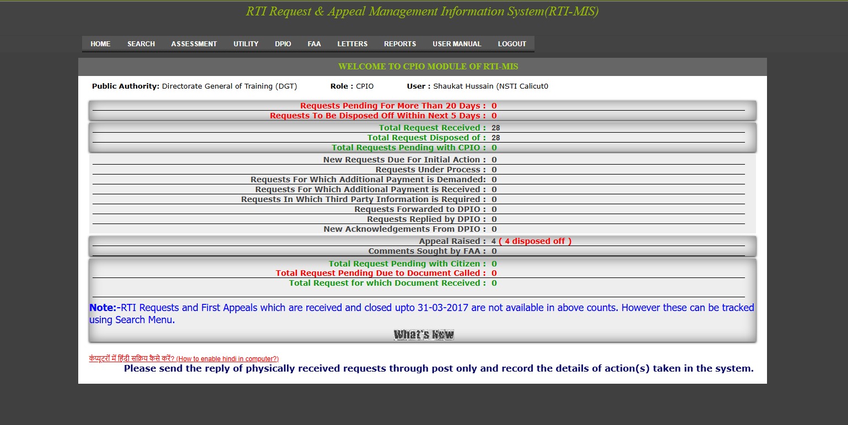Click Requests Replied by DPIO count
This screenshot has width=848, height=425.
(494, 219)
